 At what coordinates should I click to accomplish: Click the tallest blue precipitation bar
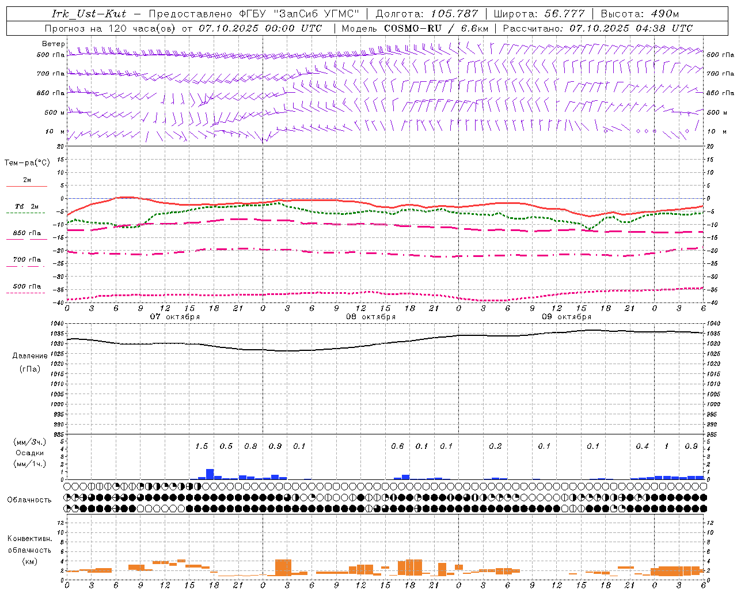(210, 474)
